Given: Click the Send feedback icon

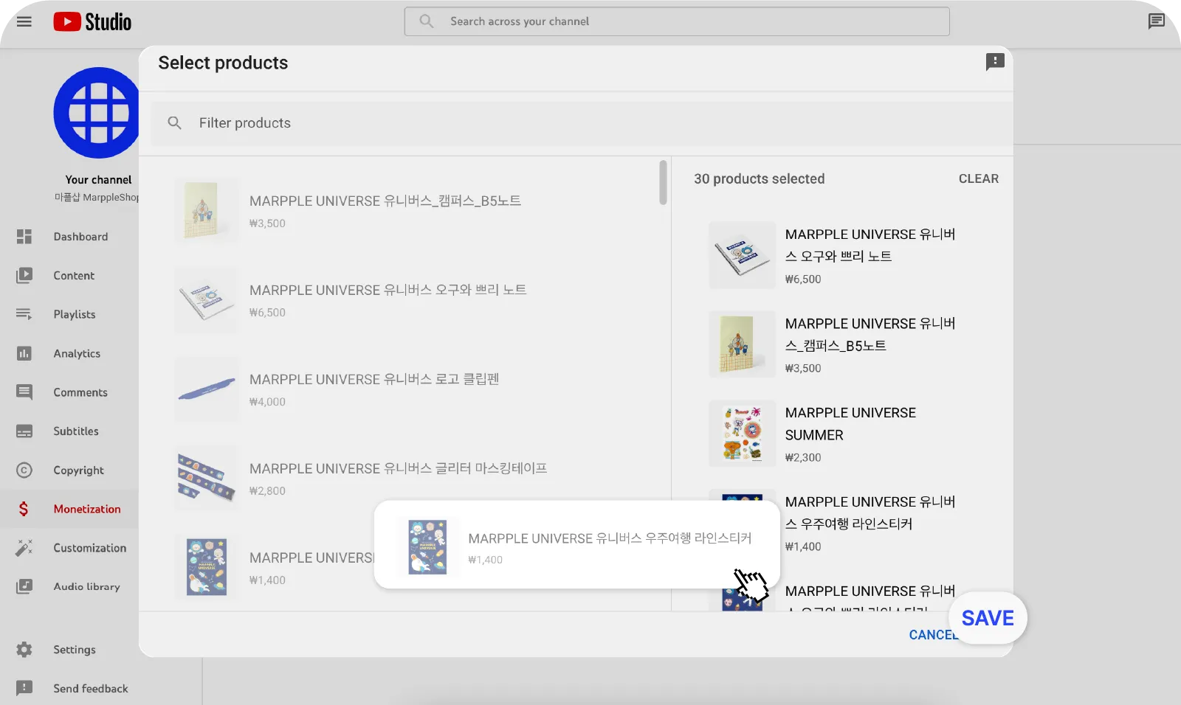Looking at the screenshot, I should [x=24, y=688].
